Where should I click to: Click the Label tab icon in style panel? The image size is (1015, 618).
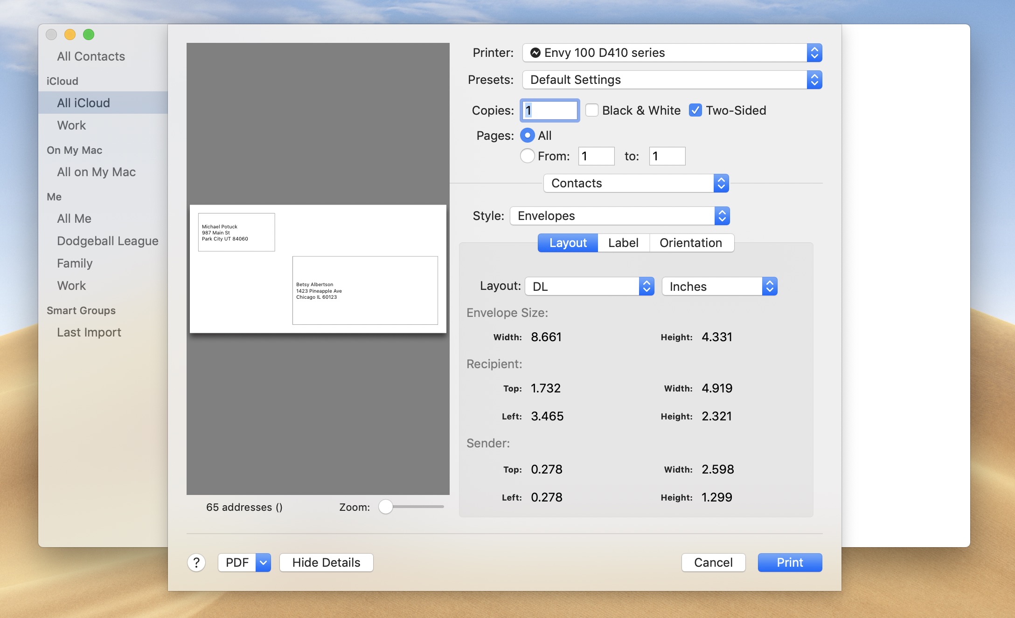(x=621, y=243)
